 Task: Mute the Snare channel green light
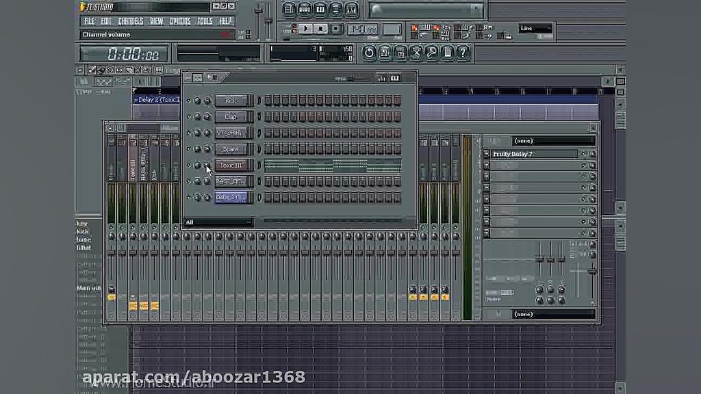click(x=189, y=149)
